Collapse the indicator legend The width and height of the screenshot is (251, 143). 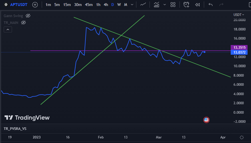tap(8, 30)
